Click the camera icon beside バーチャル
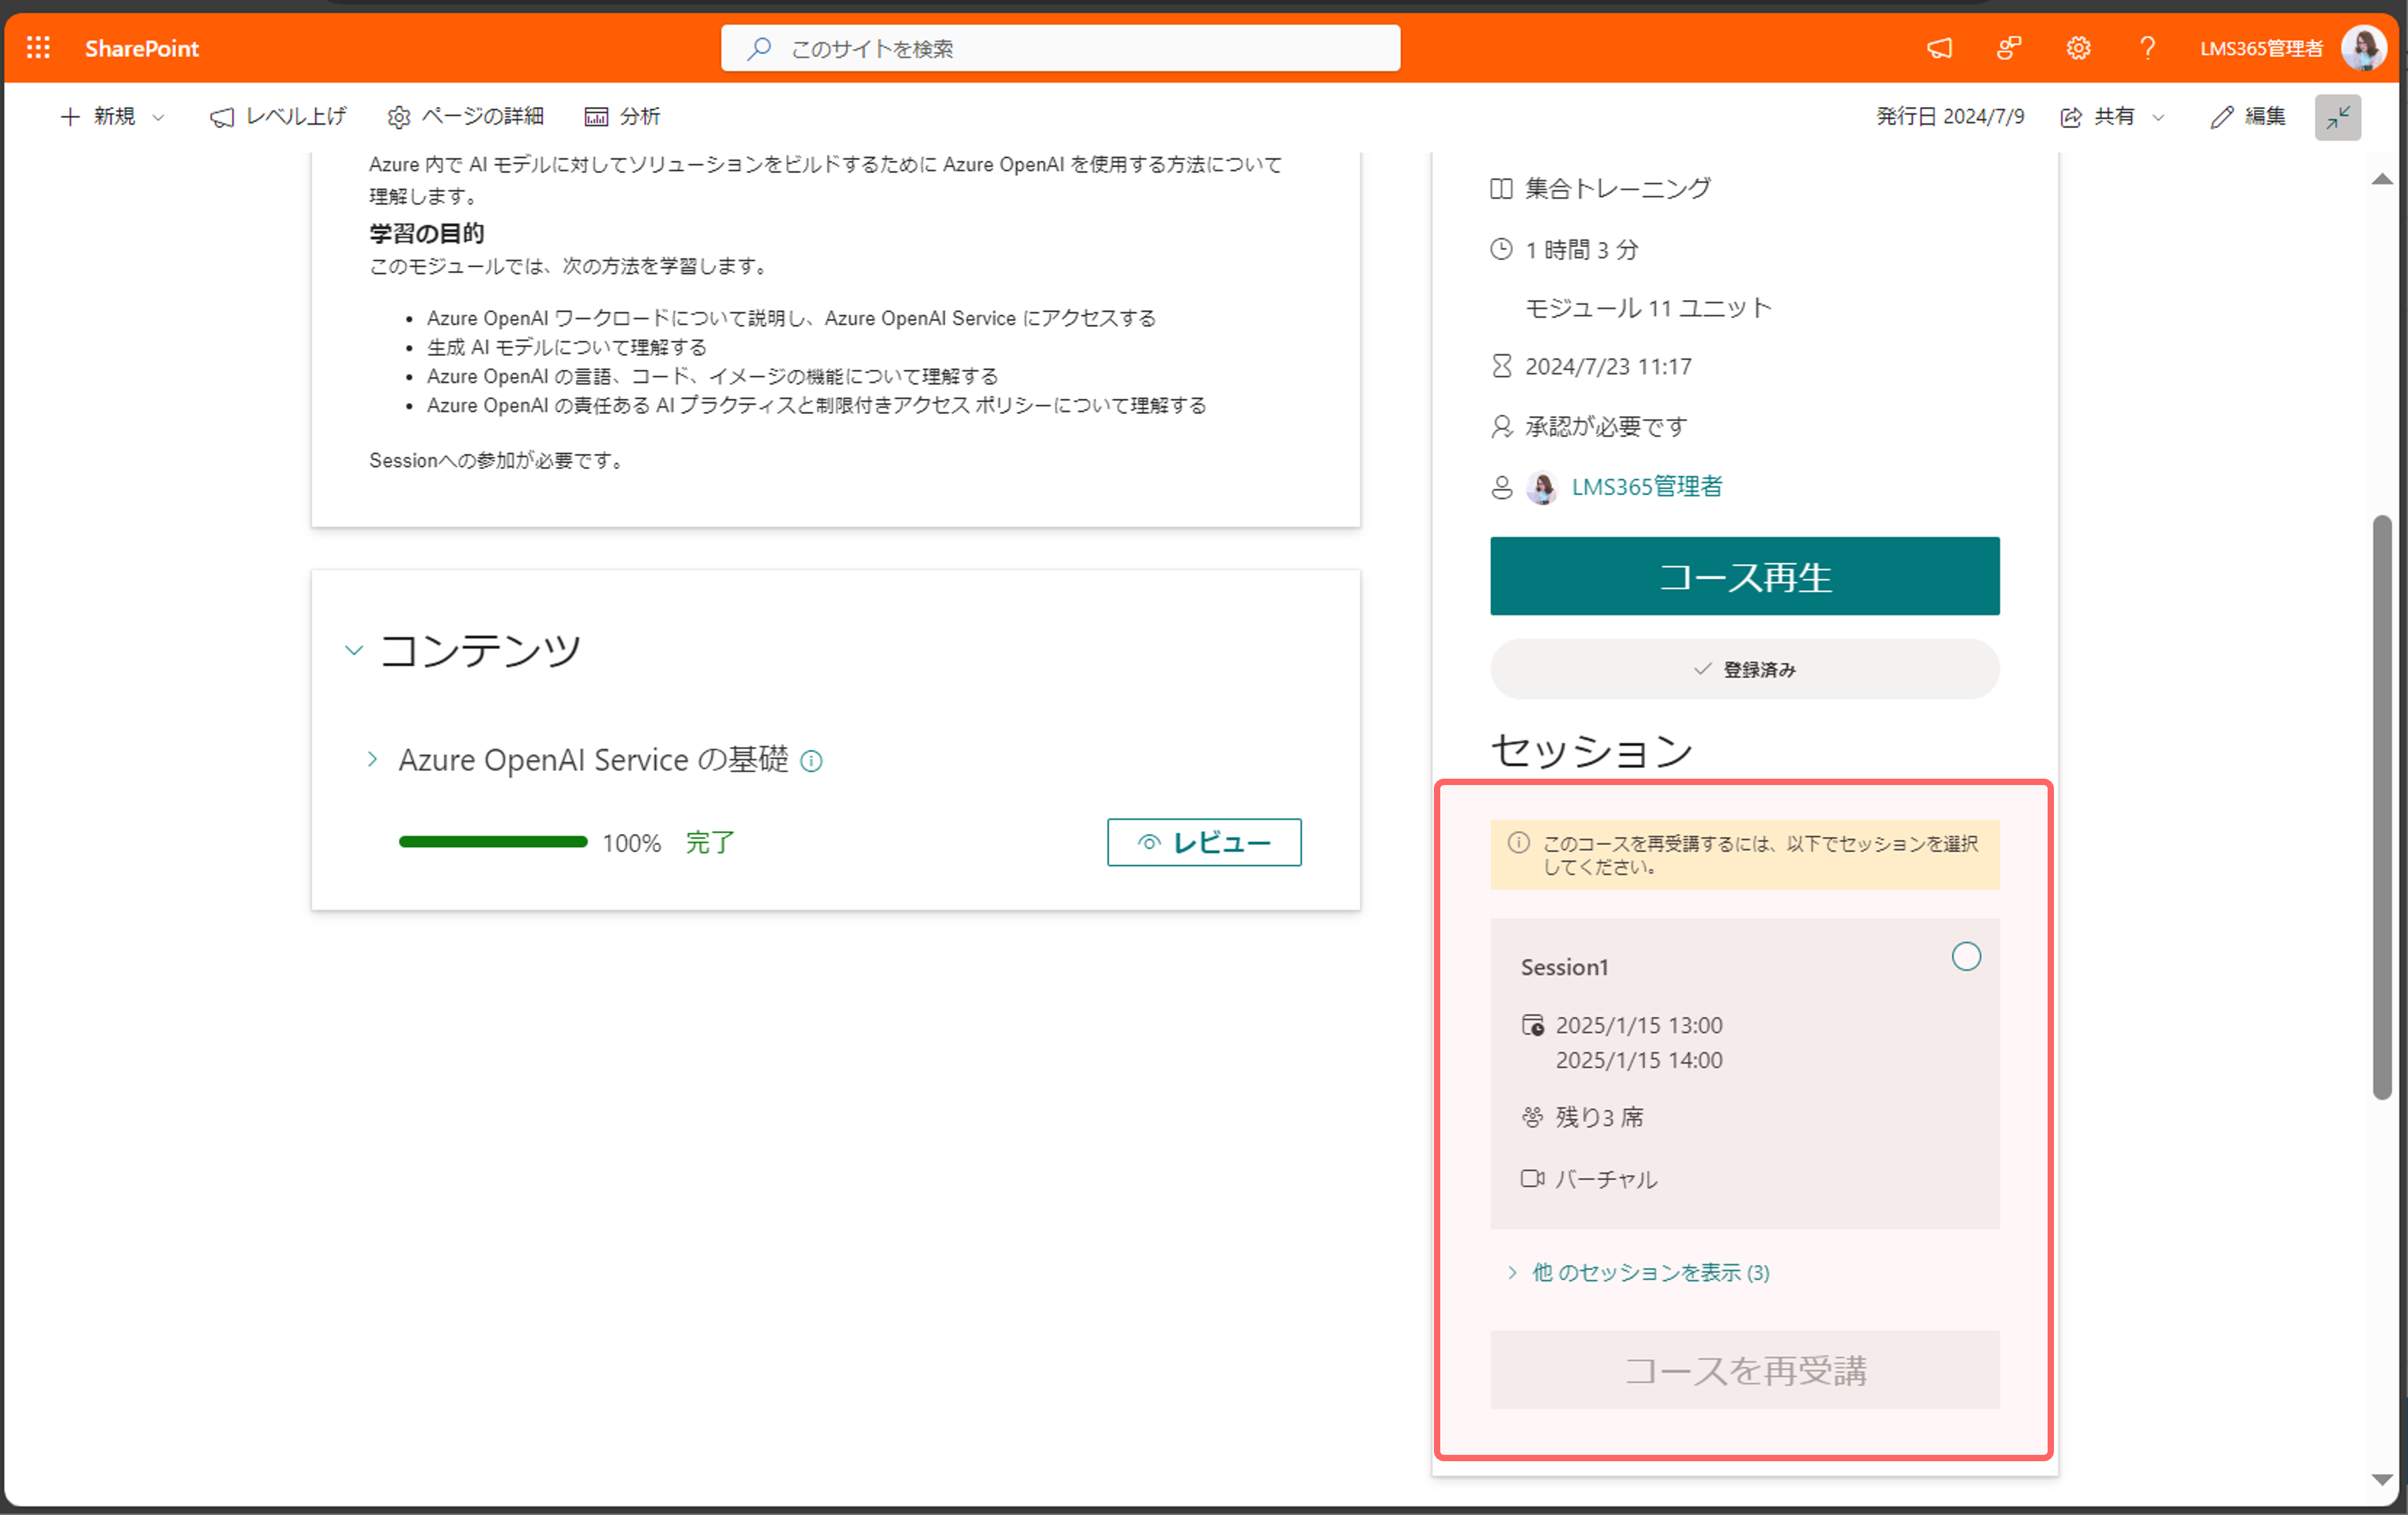This screenshot has width=2408, height=1515. point(1532,1178)
